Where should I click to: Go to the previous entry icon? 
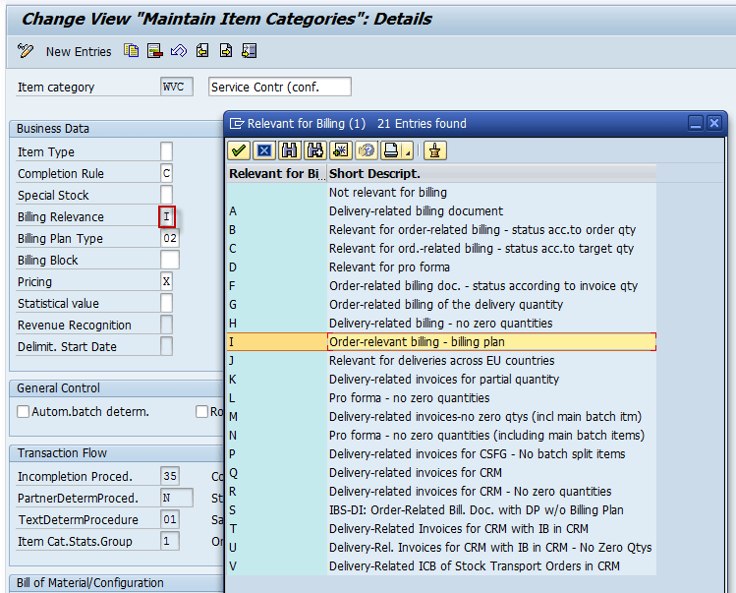point(202,51)
